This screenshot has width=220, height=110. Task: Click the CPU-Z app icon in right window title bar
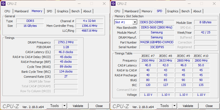click(113, 4)
